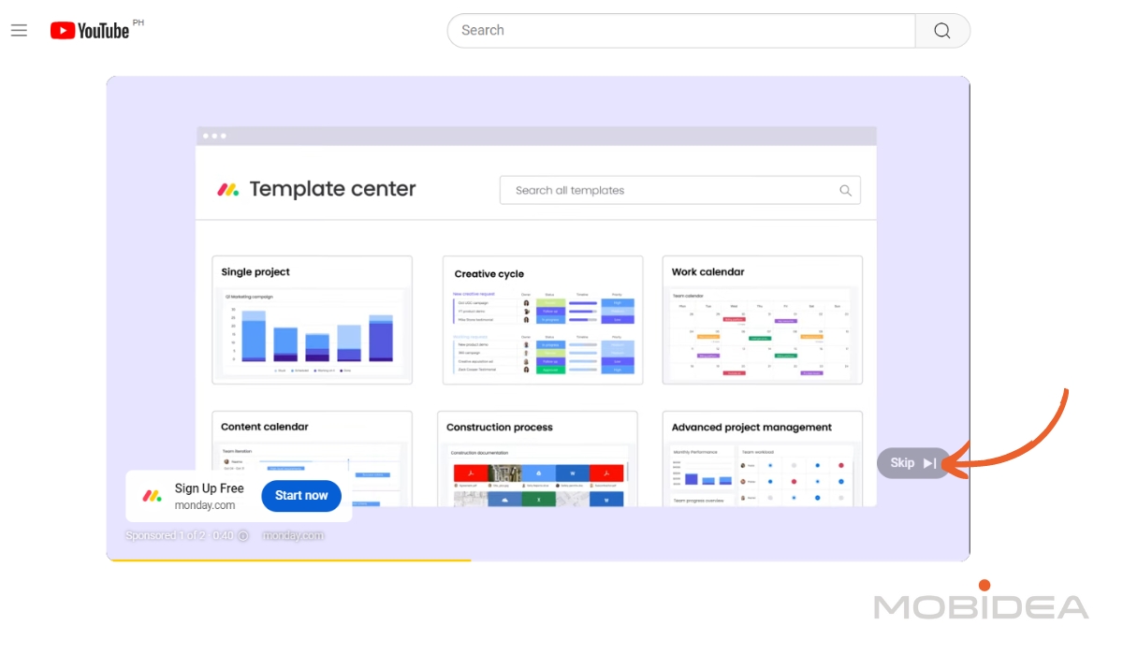Click the Start now button
Viewport: 1123px width, 655px height.
(301, 496)
